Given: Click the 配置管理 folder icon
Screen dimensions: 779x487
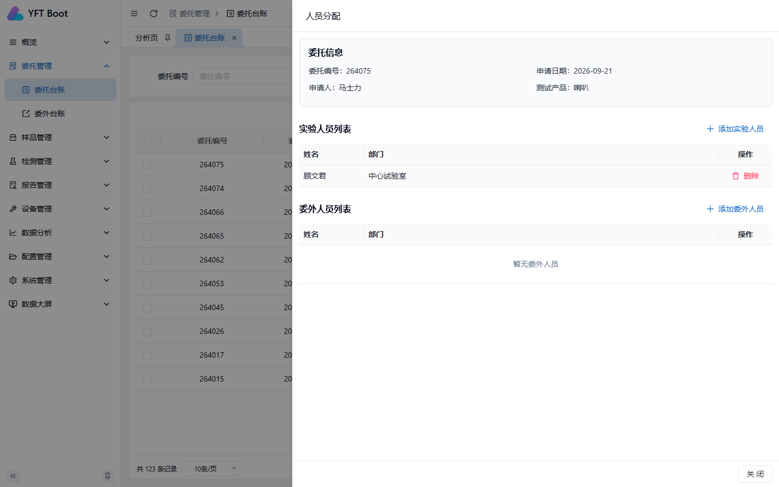Looking at the screenshot, I should pos(13,256).
